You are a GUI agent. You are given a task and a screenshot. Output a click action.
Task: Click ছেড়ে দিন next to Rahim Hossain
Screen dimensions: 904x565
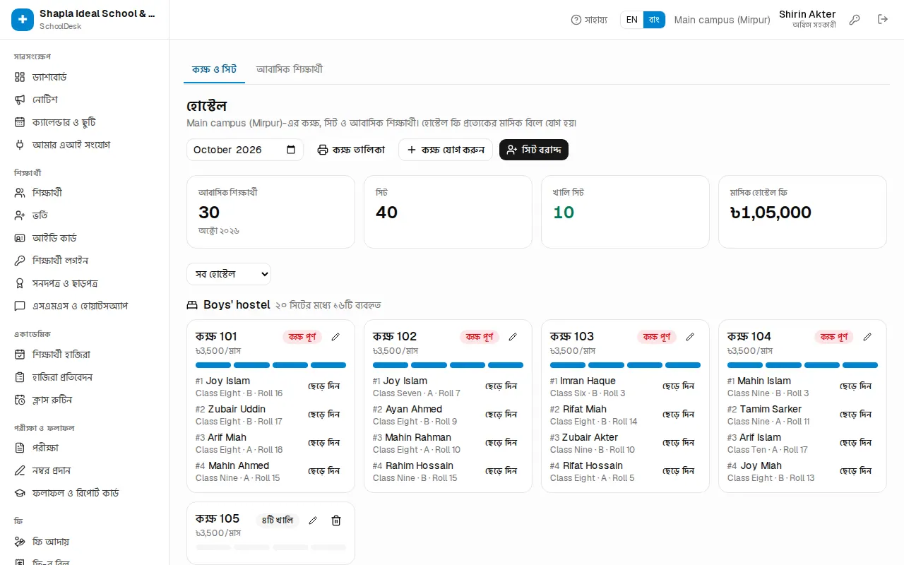click(501, 471)
